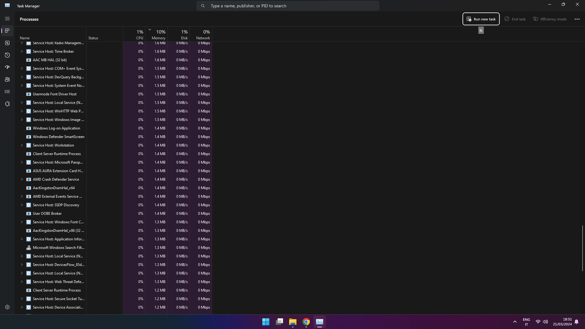Select Service Host: Microsoft Passport row
The image size is (585, 329).
click(114, 162)
